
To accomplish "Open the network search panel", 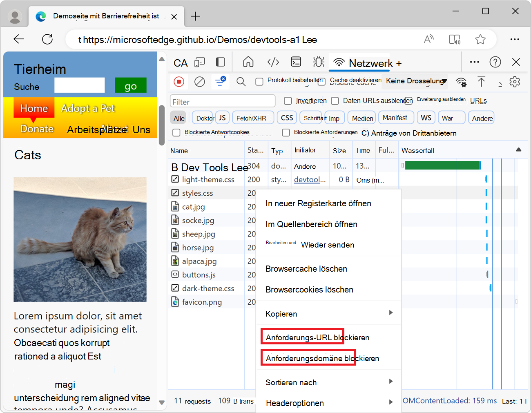I will [x=241, y=82].
